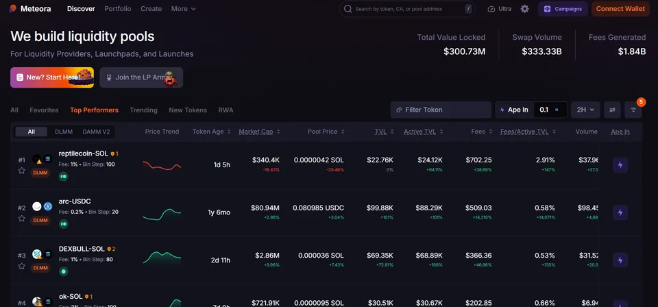Expand the More menu dropdown
Viewport: 658px width, 307px height.
[184, 9]
